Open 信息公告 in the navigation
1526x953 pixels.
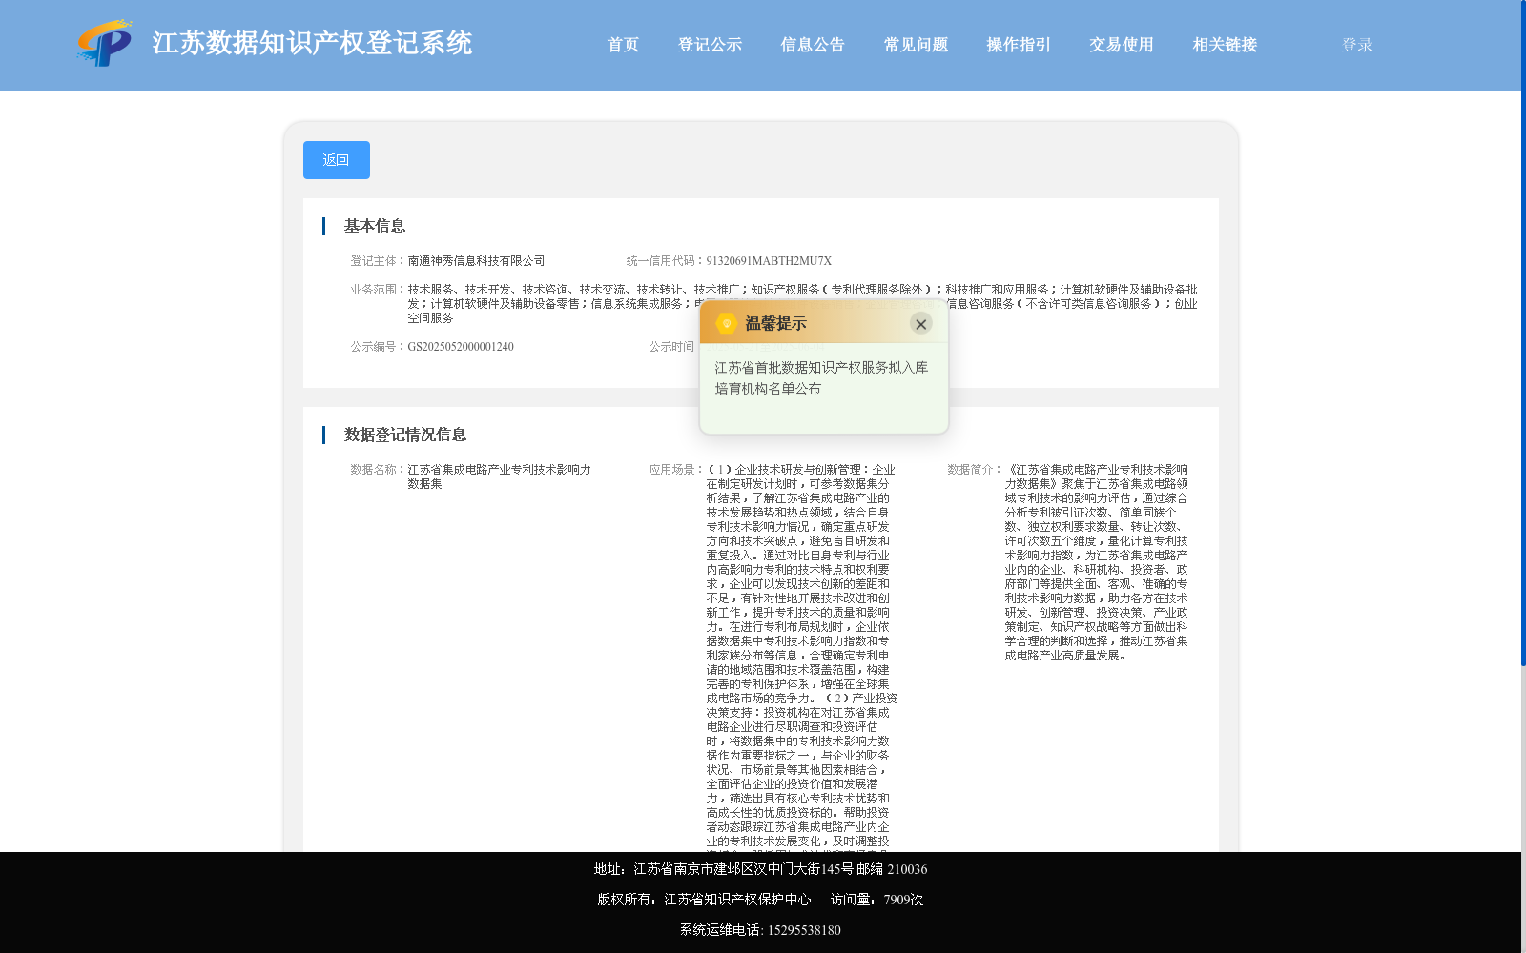pyautogui.click(x=813, y=45)
